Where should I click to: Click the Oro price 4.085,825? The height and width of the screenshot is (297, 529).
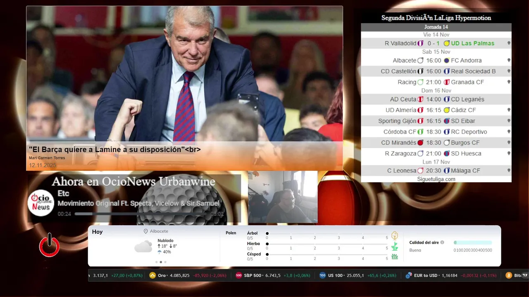179,275
